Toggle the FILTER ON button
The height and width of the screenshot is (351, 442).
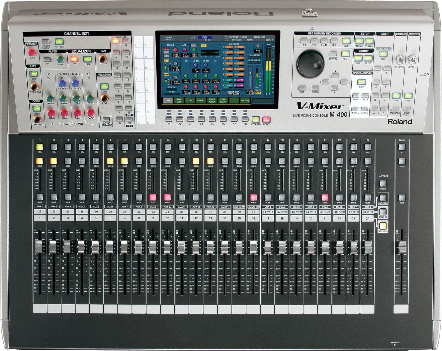pyautogui.click(x=47, y=60)
